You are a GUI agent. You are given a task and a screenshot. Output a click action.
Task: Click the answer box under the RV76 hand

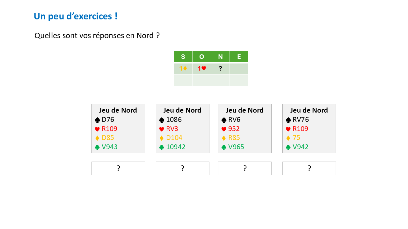point(309,168)
